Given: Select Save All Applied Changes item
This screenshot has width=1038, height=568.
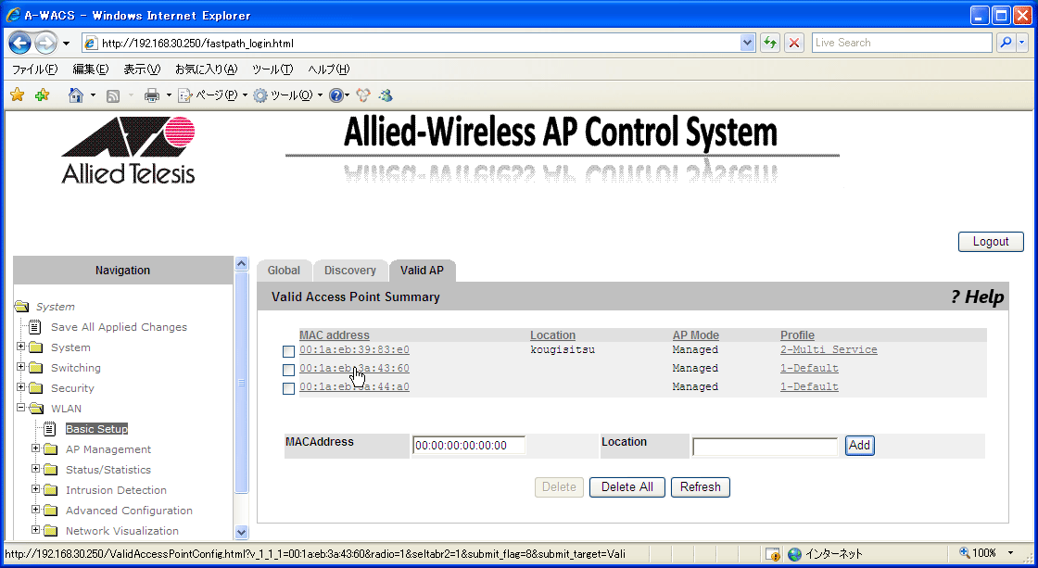Looking at the screenshot, I should tap(120, 327).
